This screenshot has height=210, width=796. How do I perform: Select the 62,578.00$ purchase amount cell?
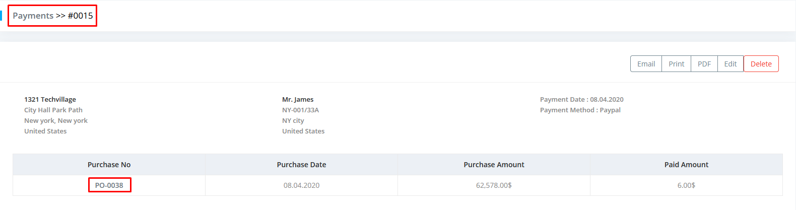[494, 185]
